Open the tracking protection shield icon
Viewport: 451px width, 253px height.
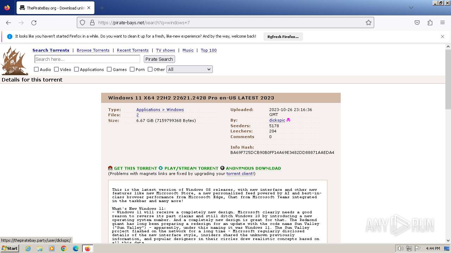click(82, 22)
